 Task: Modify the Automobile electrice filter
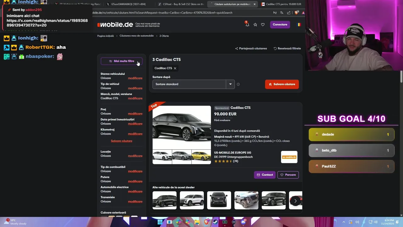(135, 192)
